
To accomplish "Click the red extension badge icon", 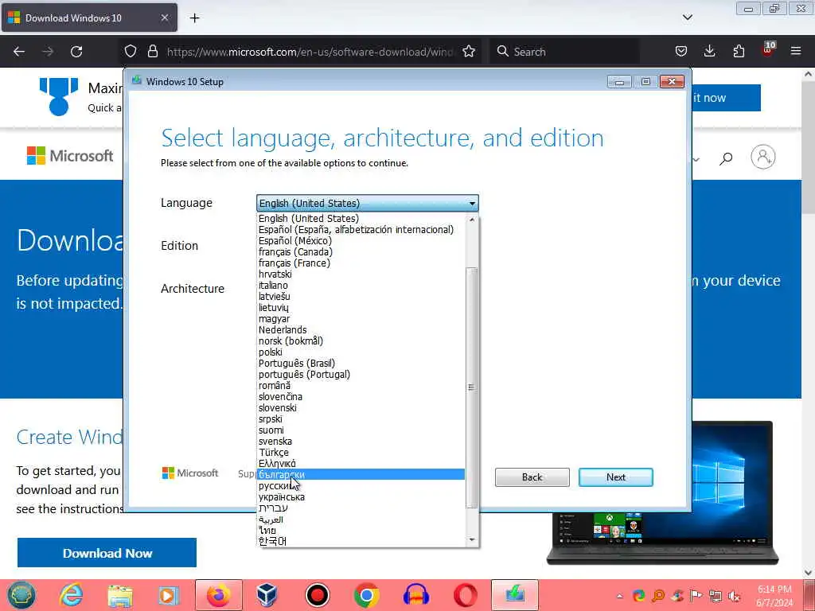I will (x=768, y=50).
